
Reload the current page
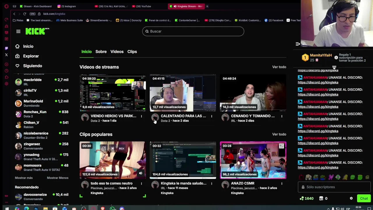[25, 14]
